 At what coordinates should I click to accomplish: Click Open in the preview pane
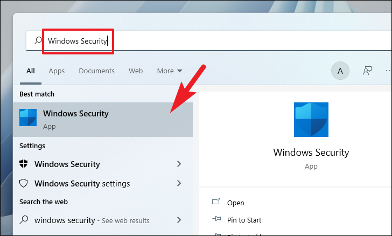(x=235, y=203)
